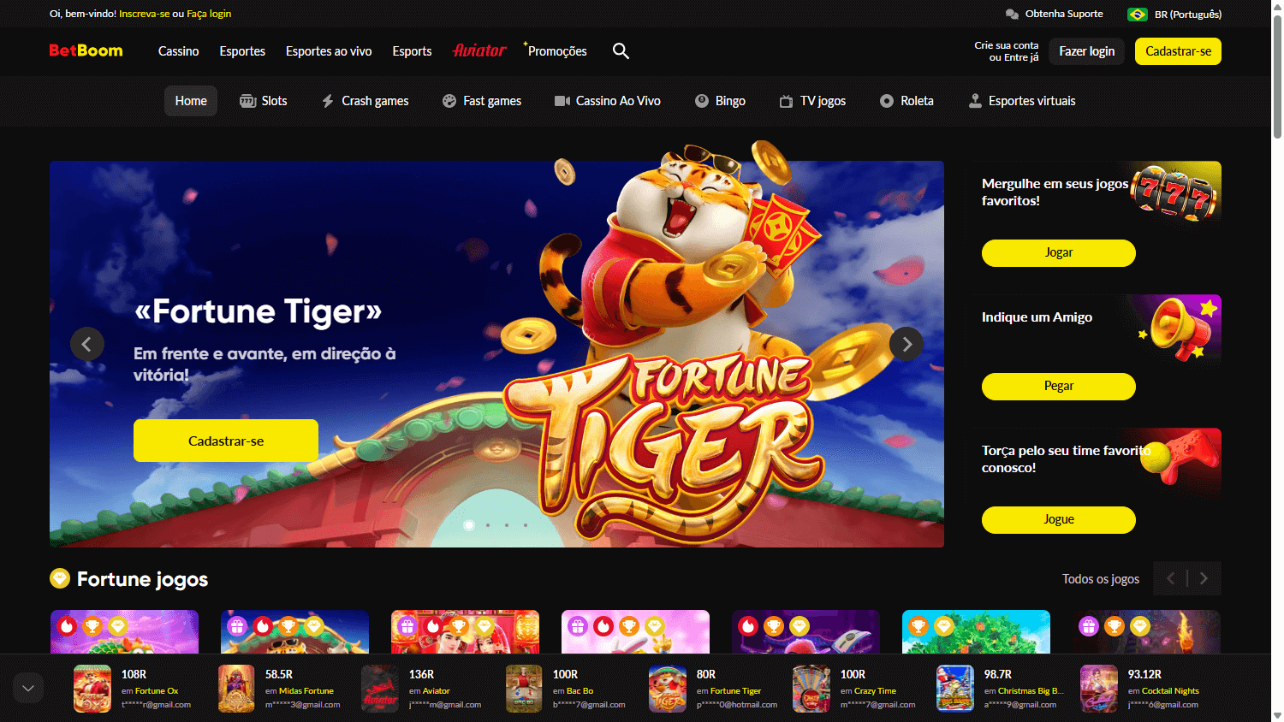Open Cassino Ao Vivo camera icon
The width and height of the screenshot is (1284, 722).
(562, 100)
